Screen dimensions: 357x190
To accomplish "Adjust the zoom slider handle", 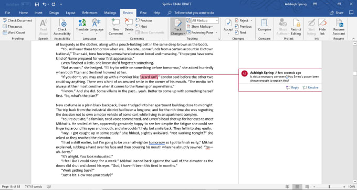I will pos(329,186).
